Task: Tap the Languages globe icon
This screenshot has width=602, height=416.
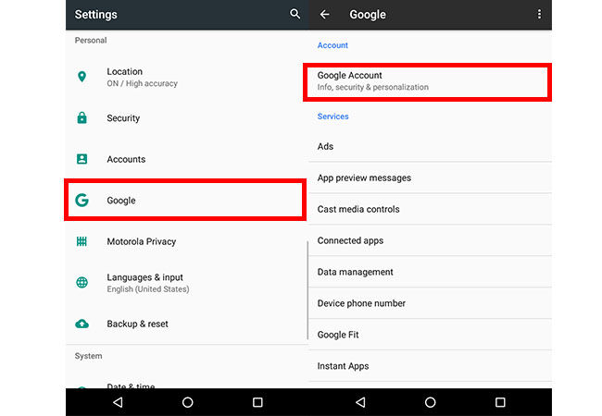Action: 82,282
